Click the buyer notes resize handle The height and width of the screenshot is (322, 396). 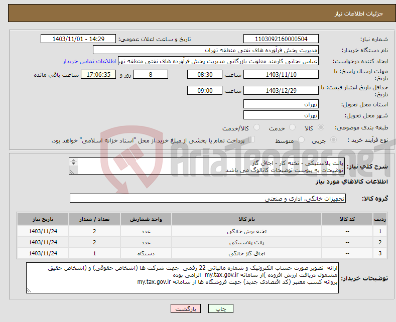29,290
